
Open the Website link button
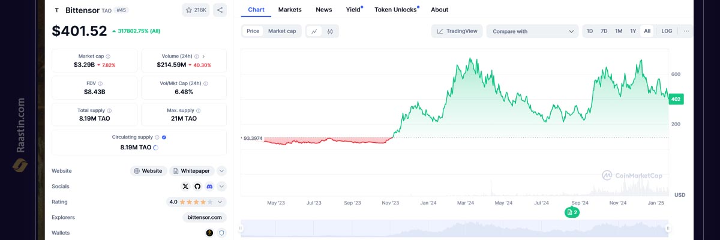click(x=148, y=171)
